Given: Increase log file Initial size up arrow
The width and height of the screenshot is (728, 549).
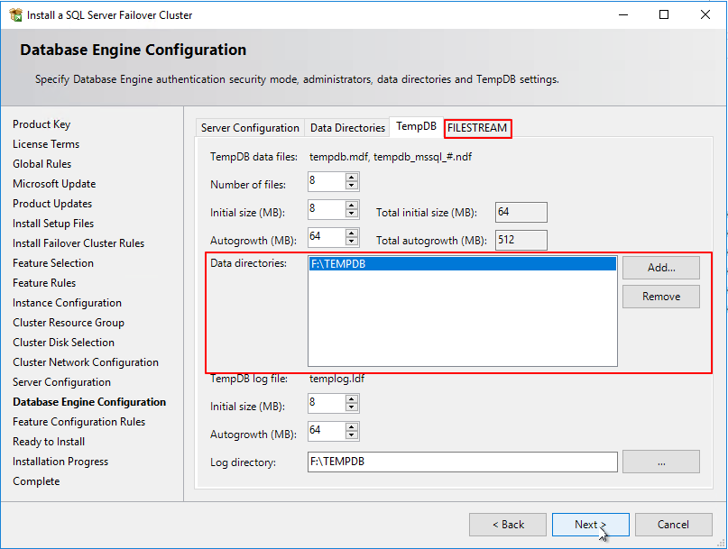Looking at the screenshot, I should point(352,398).
